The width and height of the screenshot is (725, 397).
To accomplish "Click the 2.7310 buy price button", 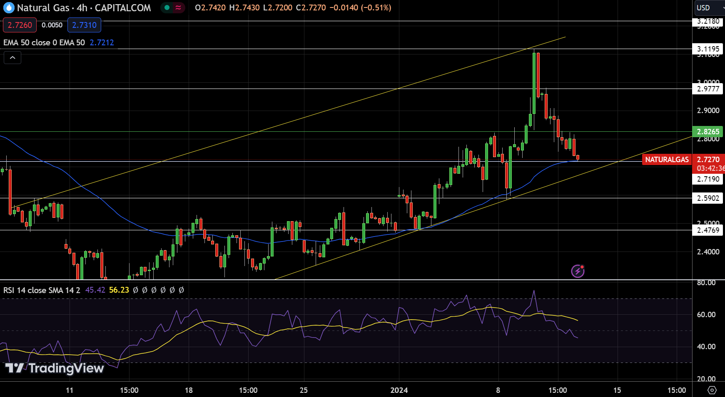I will 84,25.
